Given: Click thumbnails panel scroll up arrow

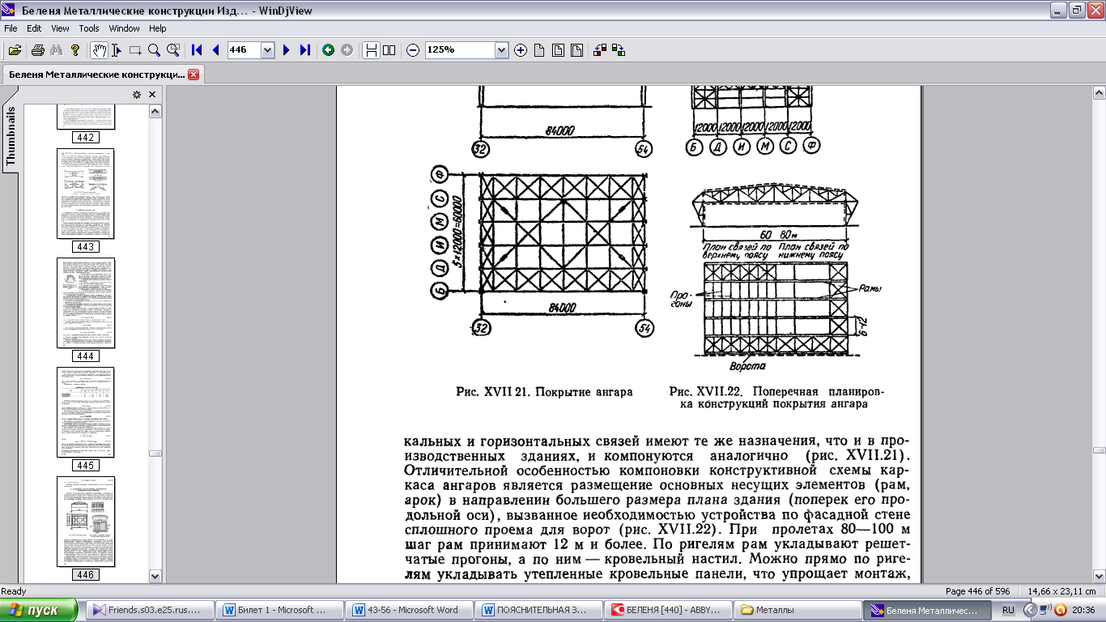Looking at the screenshot, I should (155, 111).
